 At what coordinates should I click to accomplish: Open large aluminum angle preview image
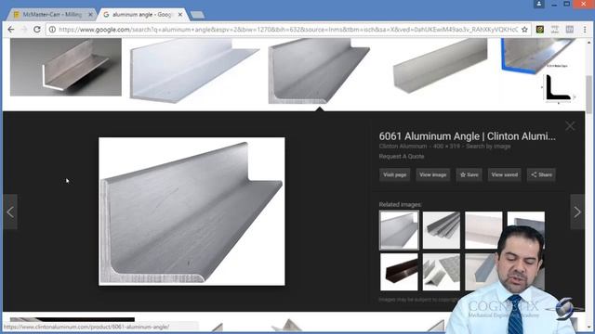pos(192,212)
